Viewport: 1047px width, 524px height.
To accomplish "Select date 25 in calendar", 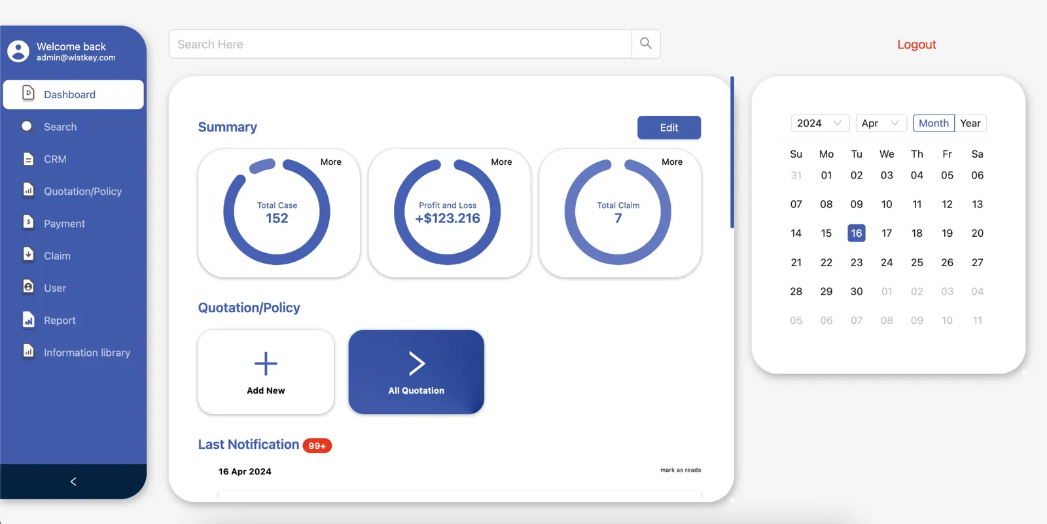I will click(917, 262).
